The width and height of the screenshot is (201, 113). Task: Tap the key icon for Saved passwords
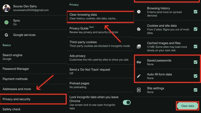139,62
